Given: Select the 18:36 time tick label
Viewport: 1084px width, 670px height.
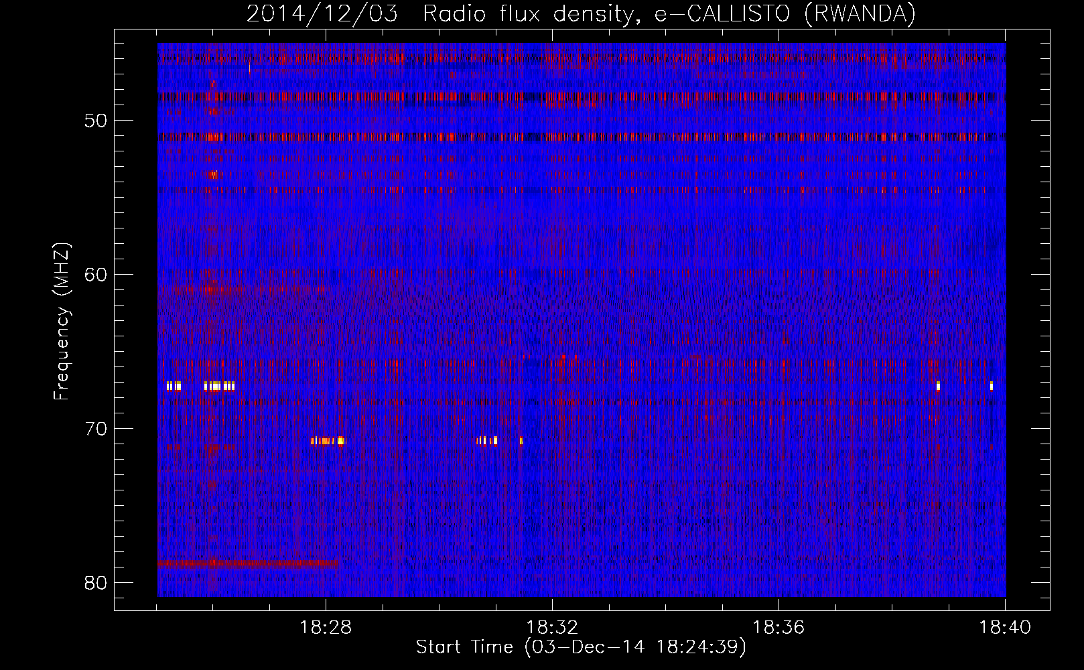Looking at the screenshot, I should (x=779, y=628).
